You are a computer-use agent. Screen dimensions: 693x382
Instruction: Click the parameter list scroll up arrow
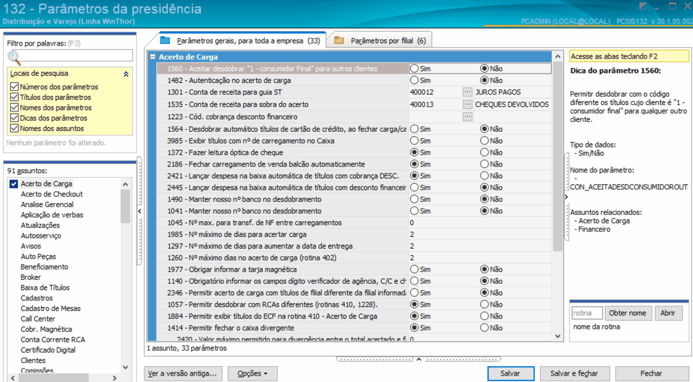coord(558,56)
